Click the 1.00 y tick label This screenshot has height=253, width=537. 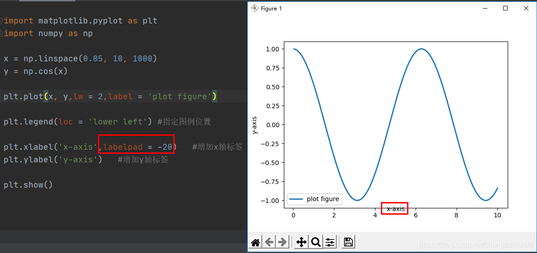(273, 49)
